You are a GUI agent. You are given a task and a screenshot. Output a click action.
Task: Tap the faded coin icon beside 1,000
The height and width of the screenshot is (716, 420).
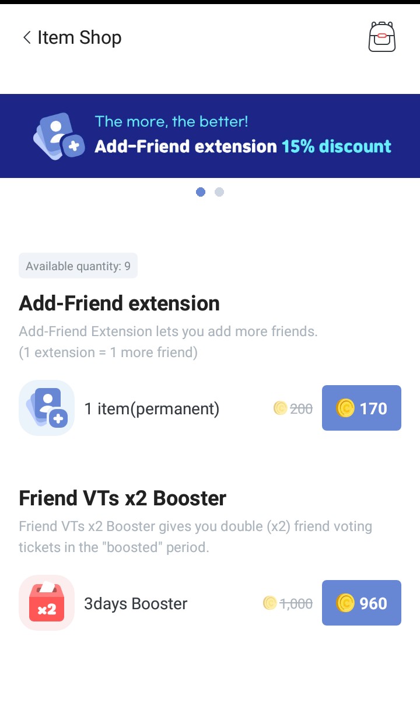tap(269, 603)
